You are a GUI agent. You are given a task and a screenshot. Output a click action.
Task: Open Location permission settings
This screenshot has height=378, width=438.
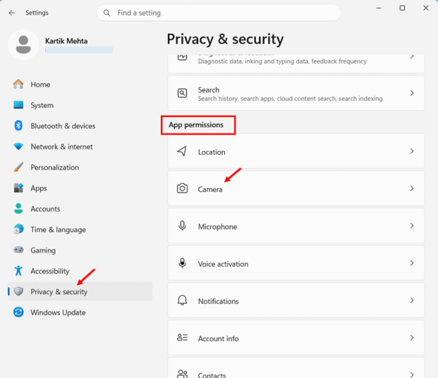pyautogui.click(x=296, y=151)
